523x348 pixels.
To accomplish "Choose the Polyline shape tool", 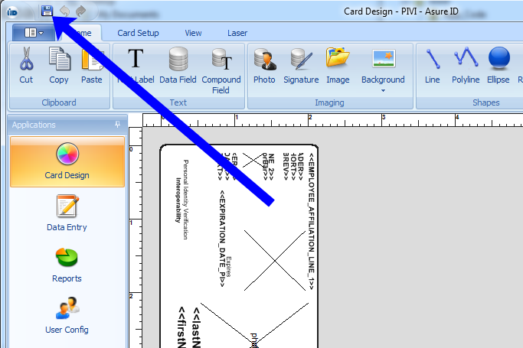I will click(466, 63).
